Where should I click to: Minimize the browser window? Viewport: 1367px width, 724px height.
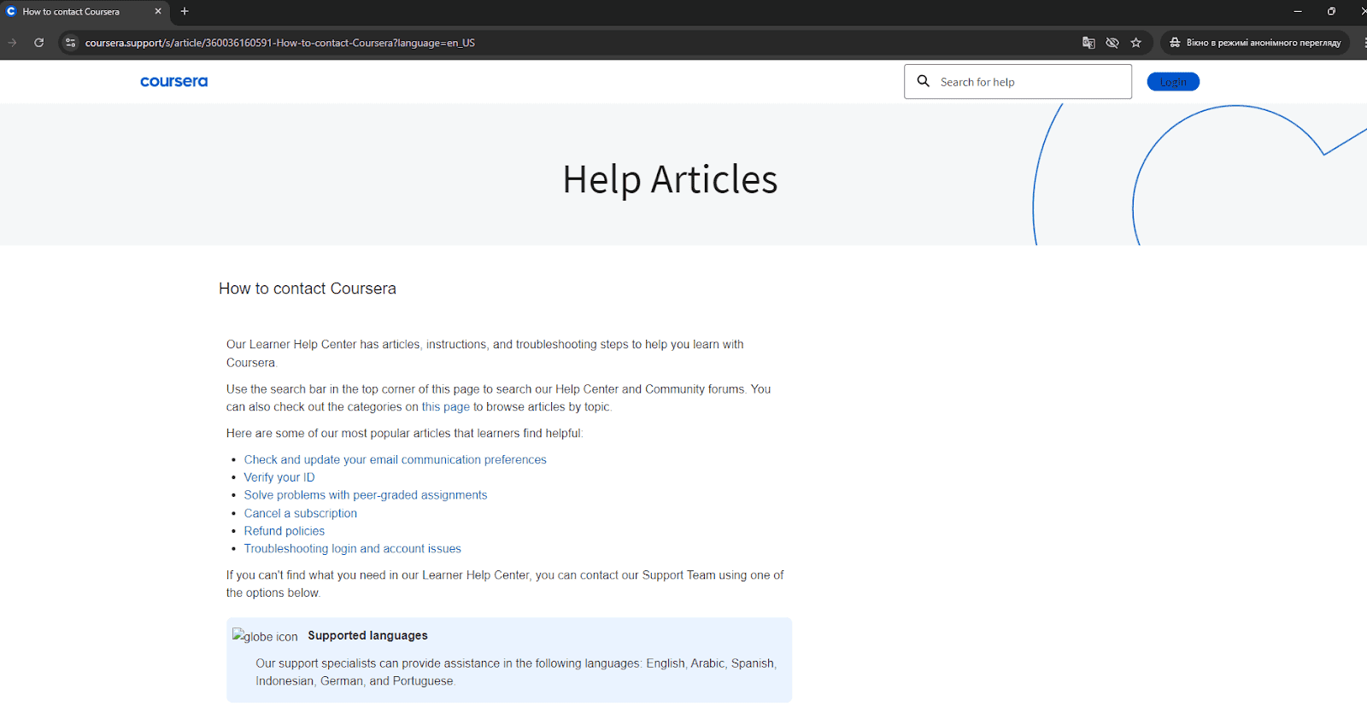point(1298,11)
